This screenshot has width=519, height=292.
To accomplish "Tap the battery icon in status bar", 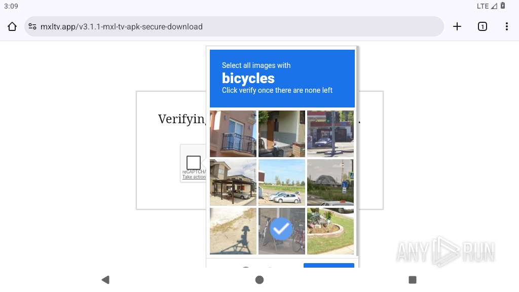I will click(503, 6).
